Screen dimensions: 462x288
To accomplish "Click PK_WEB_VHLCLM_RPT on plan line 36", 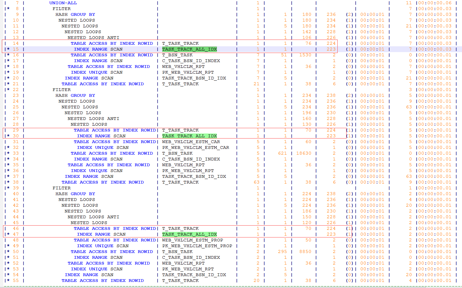I will pos(188,171).
